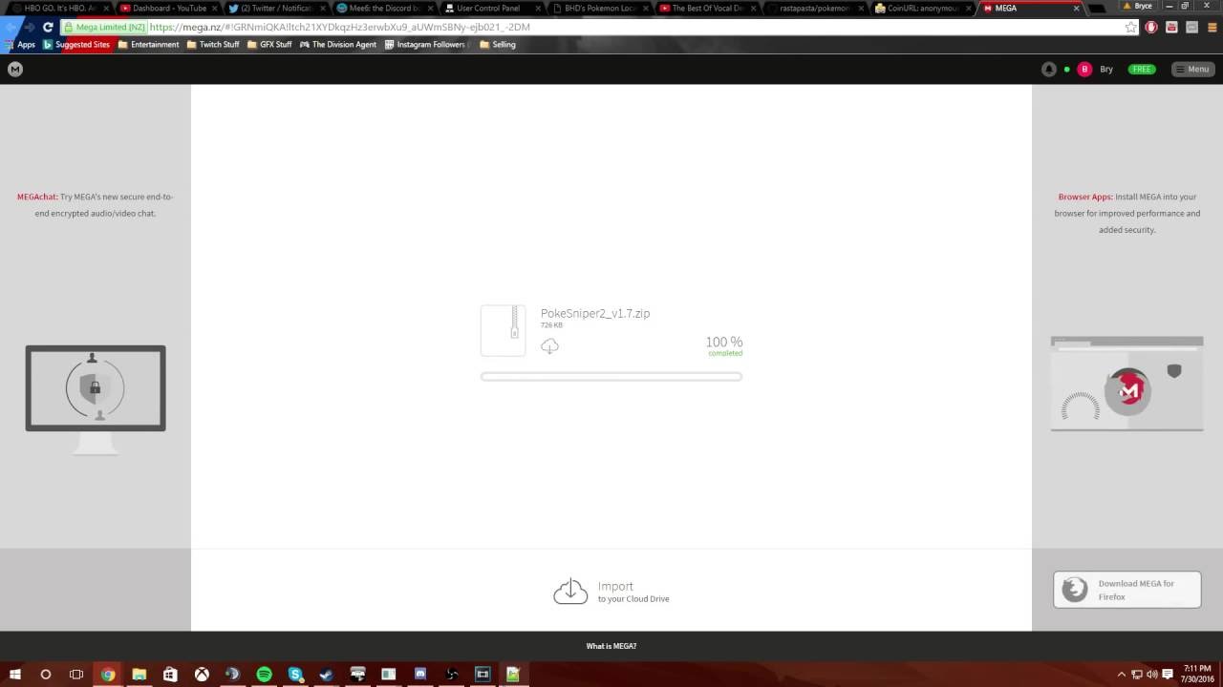Open the Twitch Stuff bookmarks folder
Viewport: 1223px width, 687px height.
click(213, 45)
